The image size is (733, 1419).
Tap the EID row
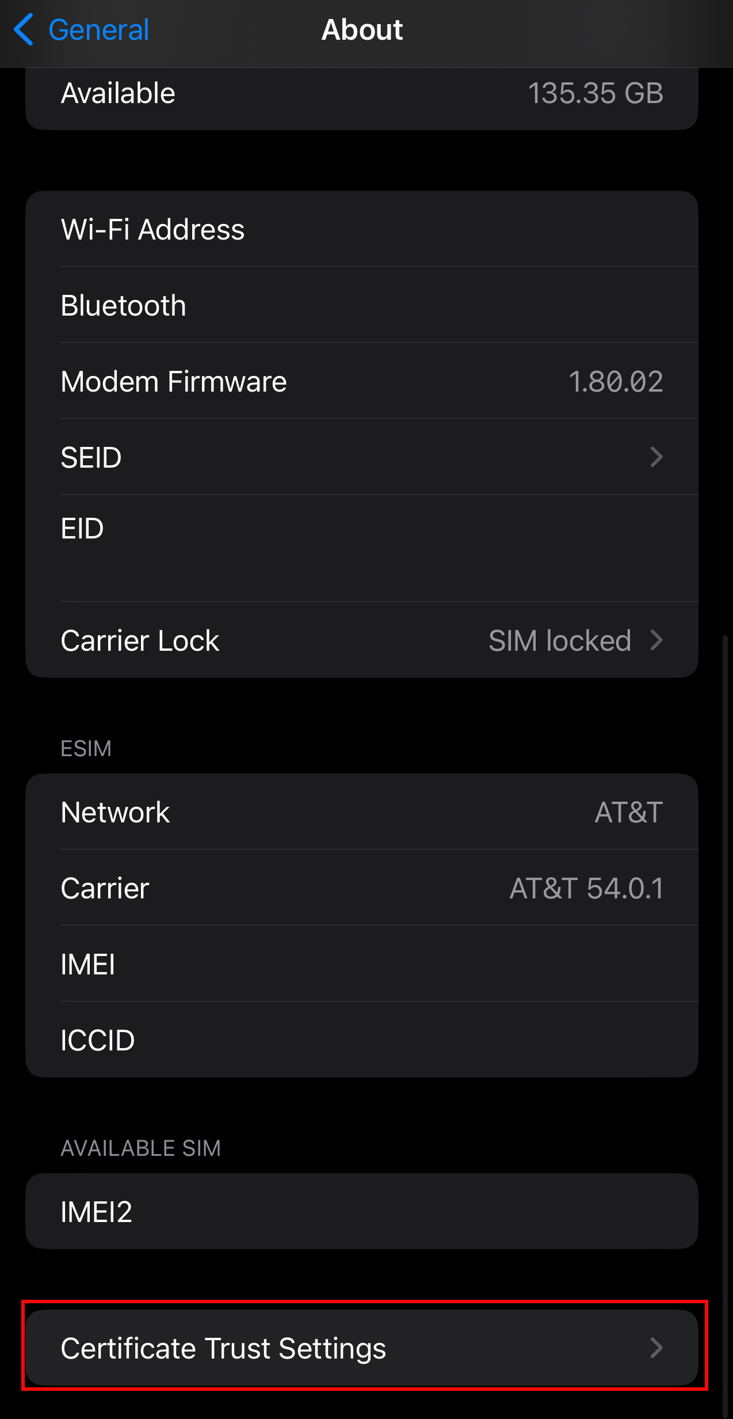[361, 547]
